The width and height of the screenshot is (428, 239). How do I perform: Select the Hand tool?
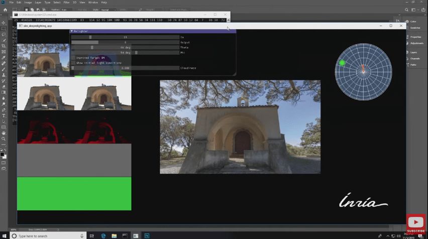click(x=4, y=133)
